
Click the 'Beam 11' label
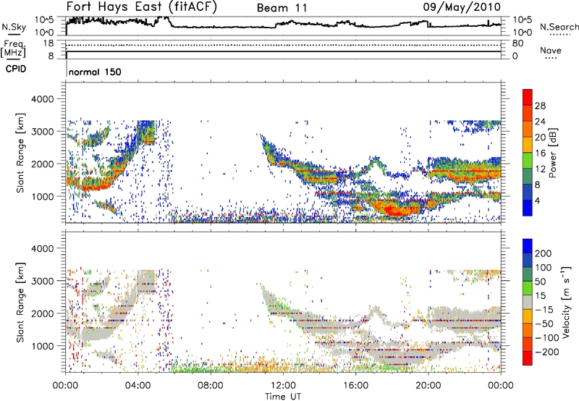(x=282, y=8)
